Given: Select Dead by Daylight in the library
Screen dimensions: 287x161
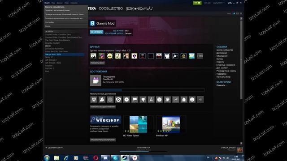Looking at the screenshot, I should click(x=52, y=43).
